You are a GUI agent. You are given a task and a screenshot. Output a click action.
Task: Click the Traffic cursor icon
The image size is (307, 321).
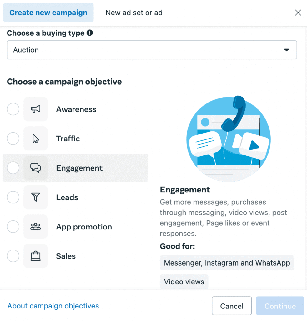tap(36, 139)
